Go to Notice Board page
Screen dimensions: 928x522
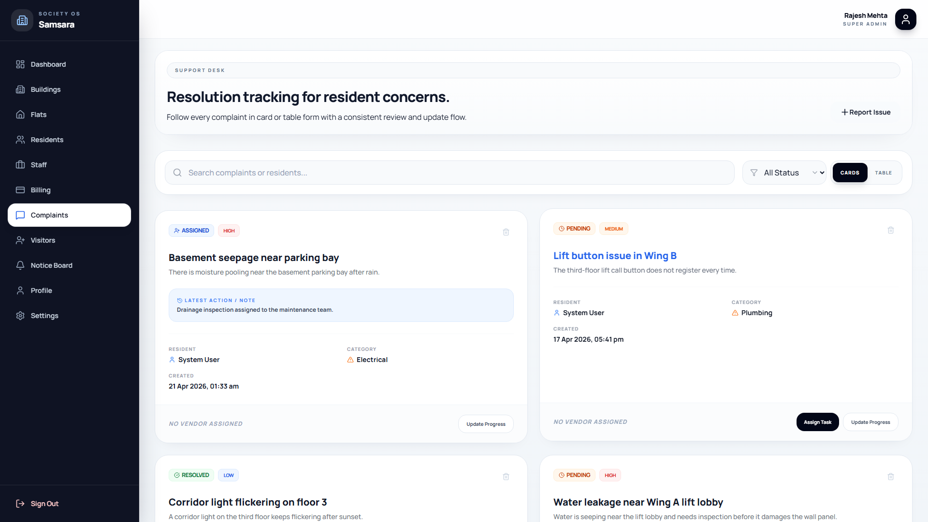coord(51,265)
